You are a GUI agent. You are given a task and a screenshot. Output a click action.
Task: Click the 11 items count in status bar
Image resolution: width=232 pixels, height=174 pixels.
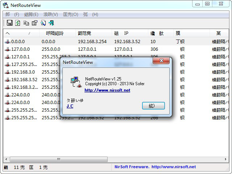click(x=19, y=167)
